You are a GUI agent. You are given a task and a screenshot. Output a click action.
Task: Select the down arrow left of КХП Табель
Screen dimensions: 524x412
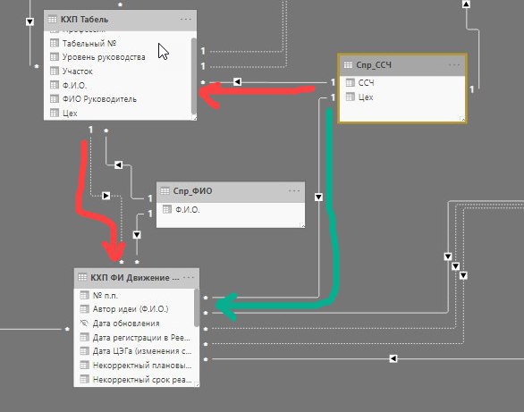click(30, 21)
